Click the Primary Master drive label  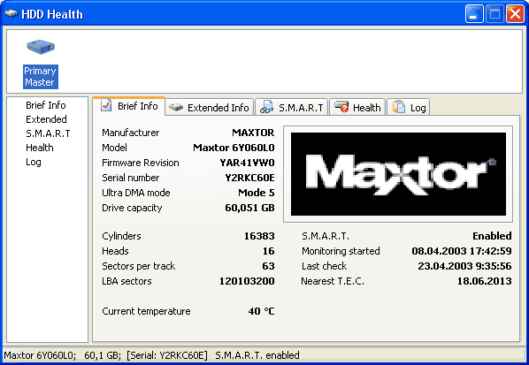[41, 77]
